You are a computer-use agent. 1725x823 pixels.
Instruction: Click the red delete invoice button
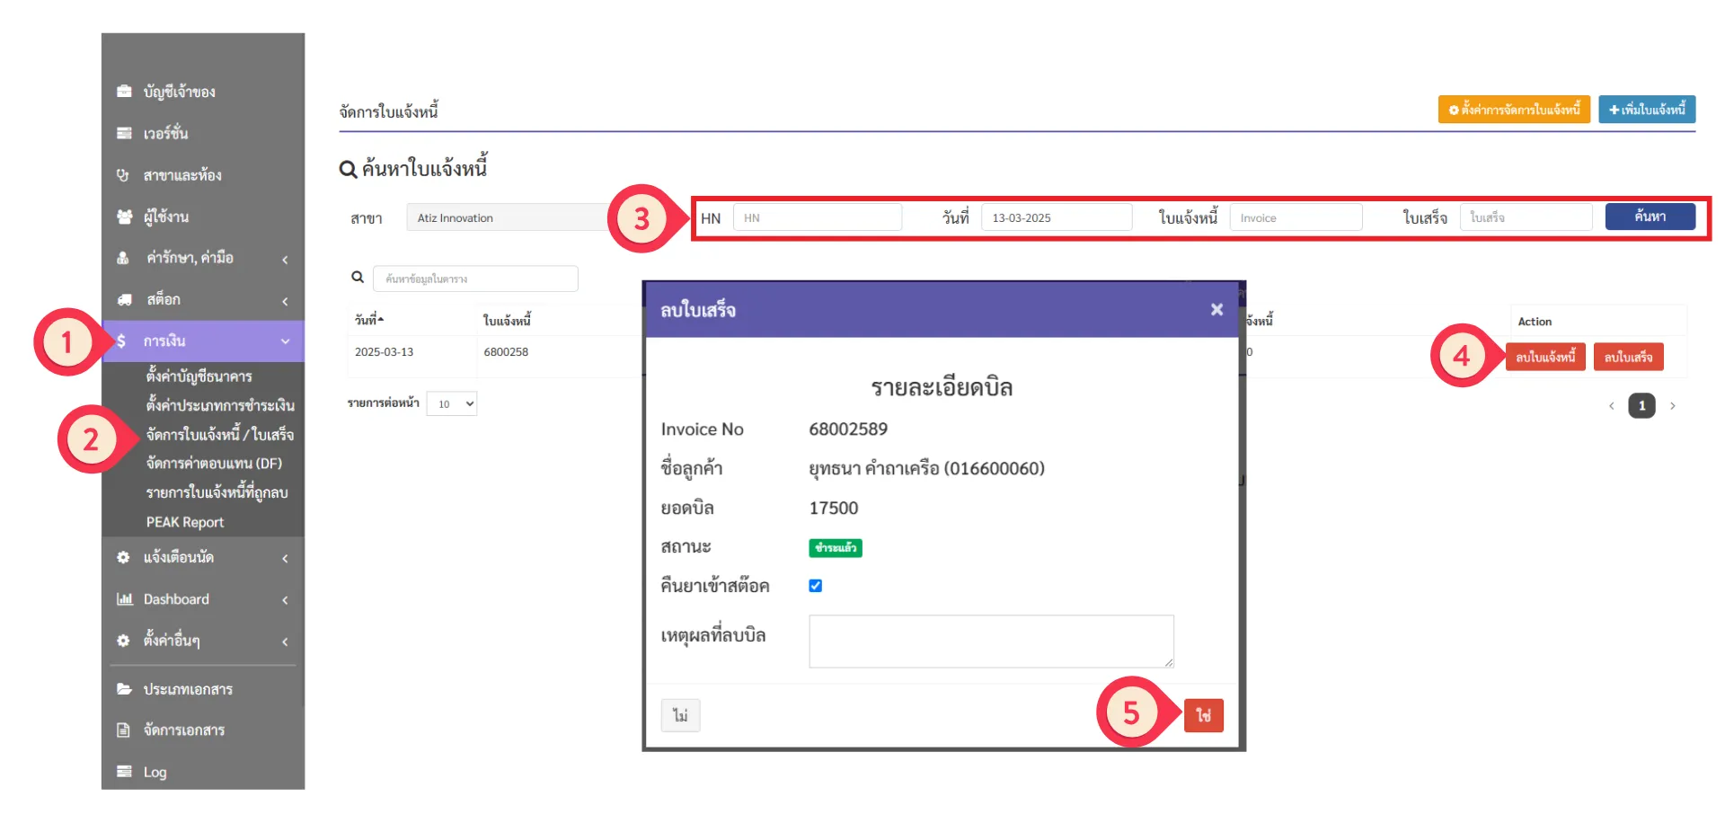pyautogui.click(x=1545, y=357)
